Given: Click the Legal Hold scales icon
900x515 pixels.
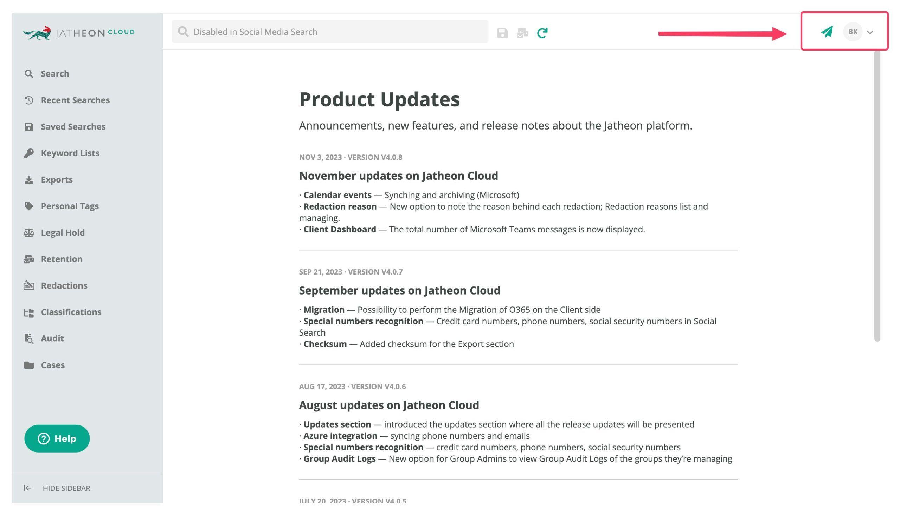Looking at the screenshot, I should click(x=29, y=233).
